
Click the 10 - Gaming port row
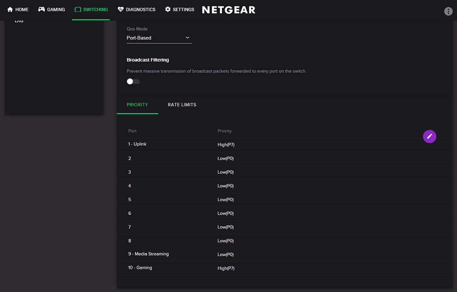(x=140, y=268)
